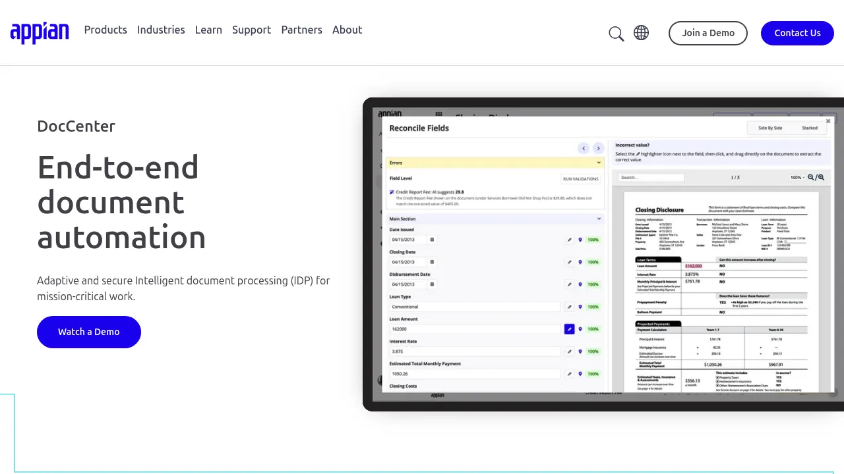Click the DocCenter heading text
The width and height of the screenshot is (844, 474).
tap(76, 126)
